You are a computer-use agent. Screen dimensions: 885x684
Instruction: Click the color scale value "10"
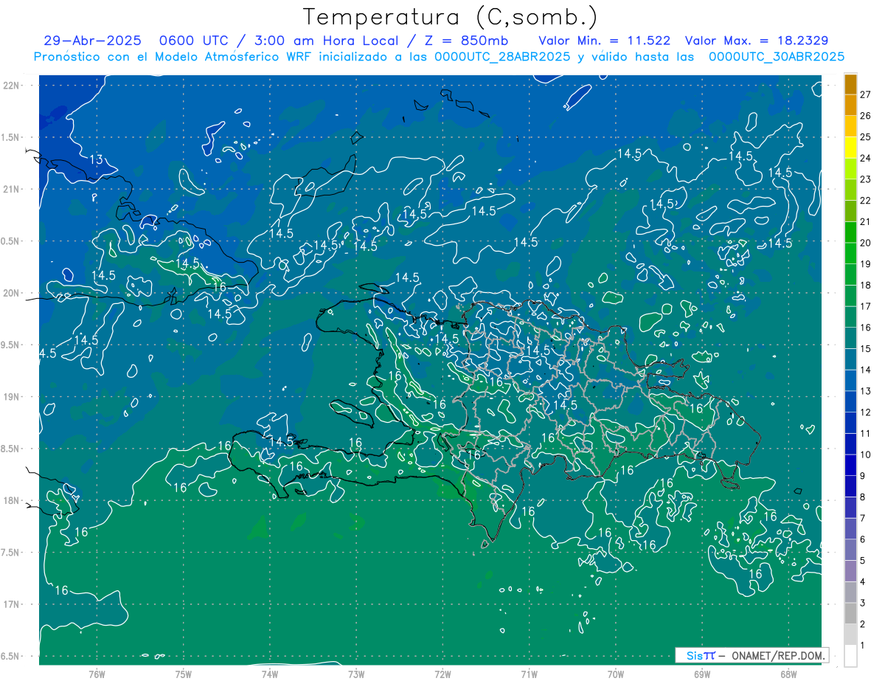[866, 455]
